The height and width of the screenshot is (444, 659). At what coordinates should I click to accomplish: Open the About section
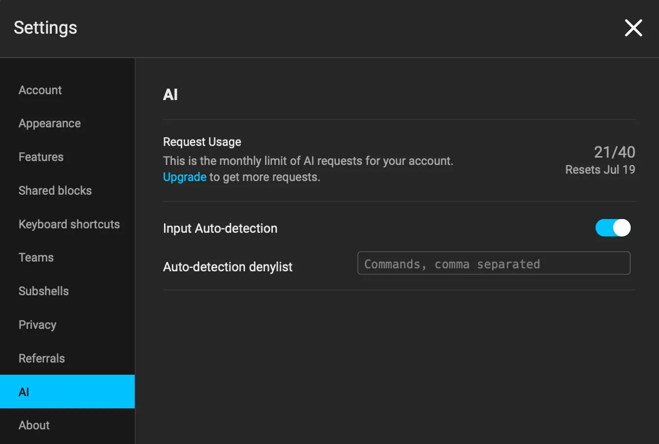67,425
